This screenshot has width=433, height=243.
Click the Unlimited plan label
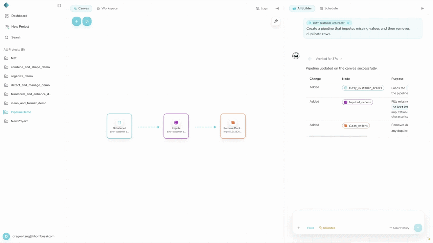tap(327, 228)
